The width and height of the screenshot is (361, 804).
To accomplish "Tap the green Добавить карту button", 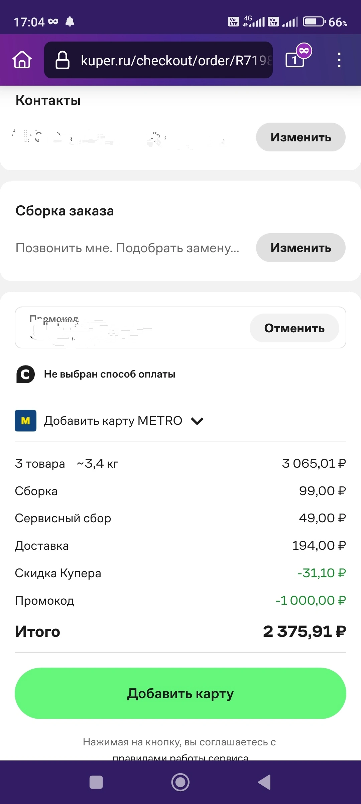I will [x=180, y=693].
